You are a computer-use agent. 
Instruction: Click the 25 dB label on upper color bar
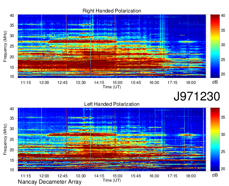(x=223, y=60)
